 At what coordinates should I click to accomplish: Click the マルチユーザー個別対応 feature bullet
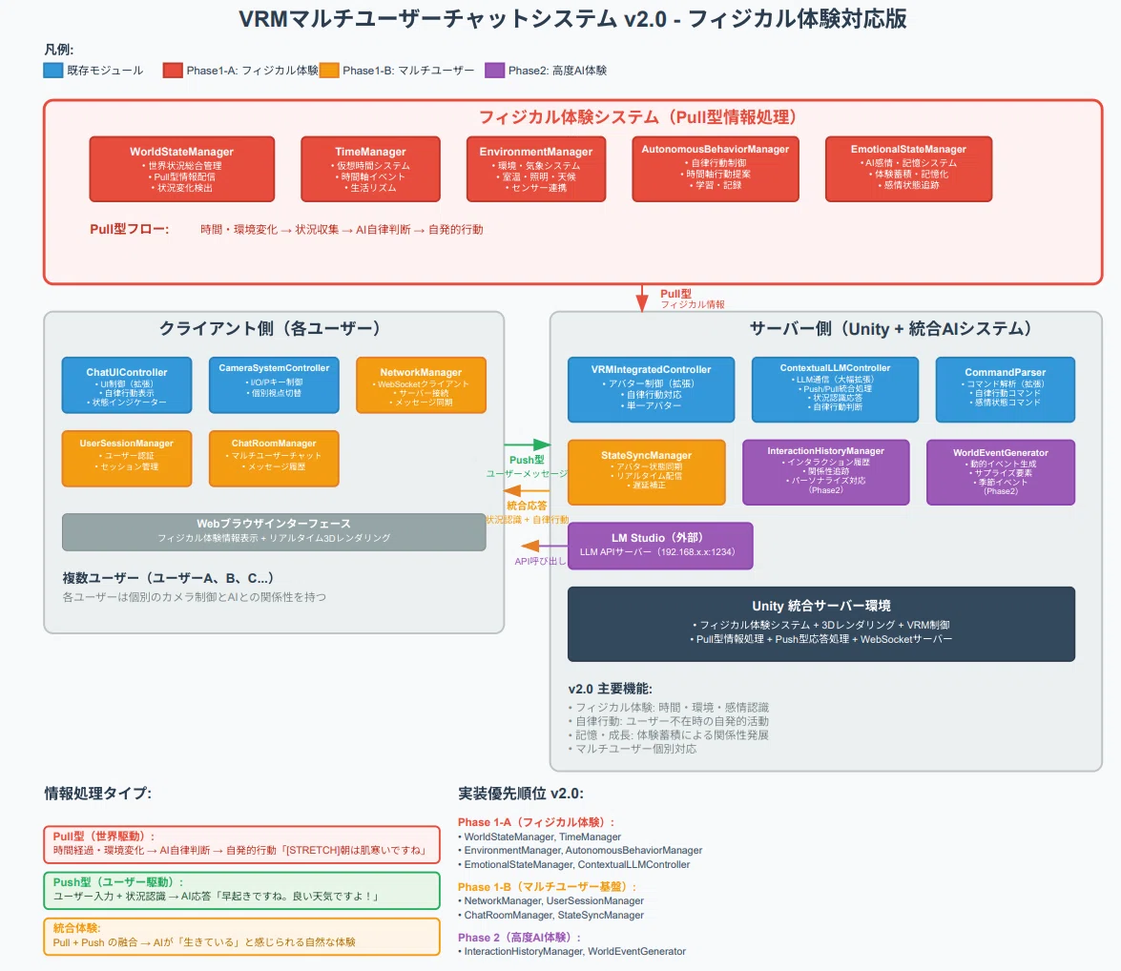tap(633, 749)
